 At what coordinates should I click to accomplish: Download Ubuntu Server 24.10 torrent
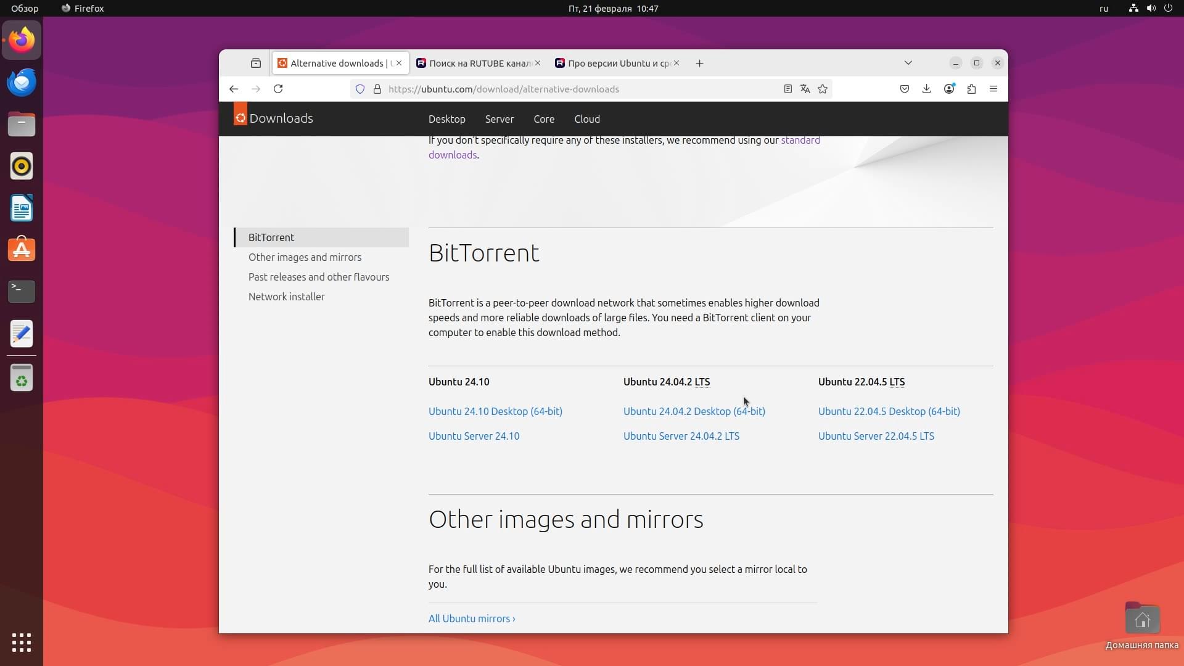point(474,436)
